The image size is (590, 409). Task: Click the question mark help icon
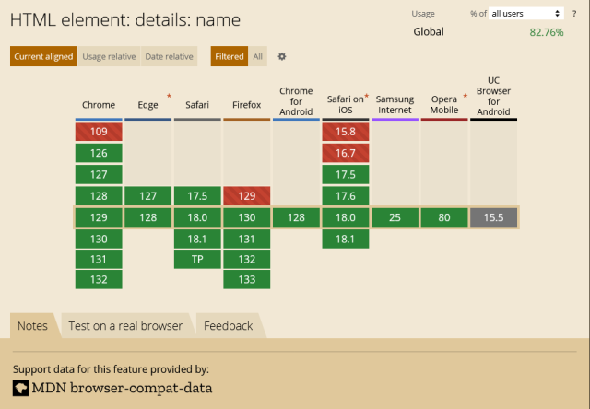click(574, 14)
